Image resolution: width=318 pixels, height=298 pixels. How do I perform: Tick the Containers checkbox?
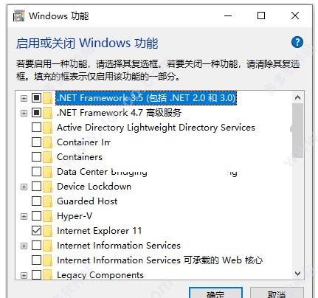point(36,157)
